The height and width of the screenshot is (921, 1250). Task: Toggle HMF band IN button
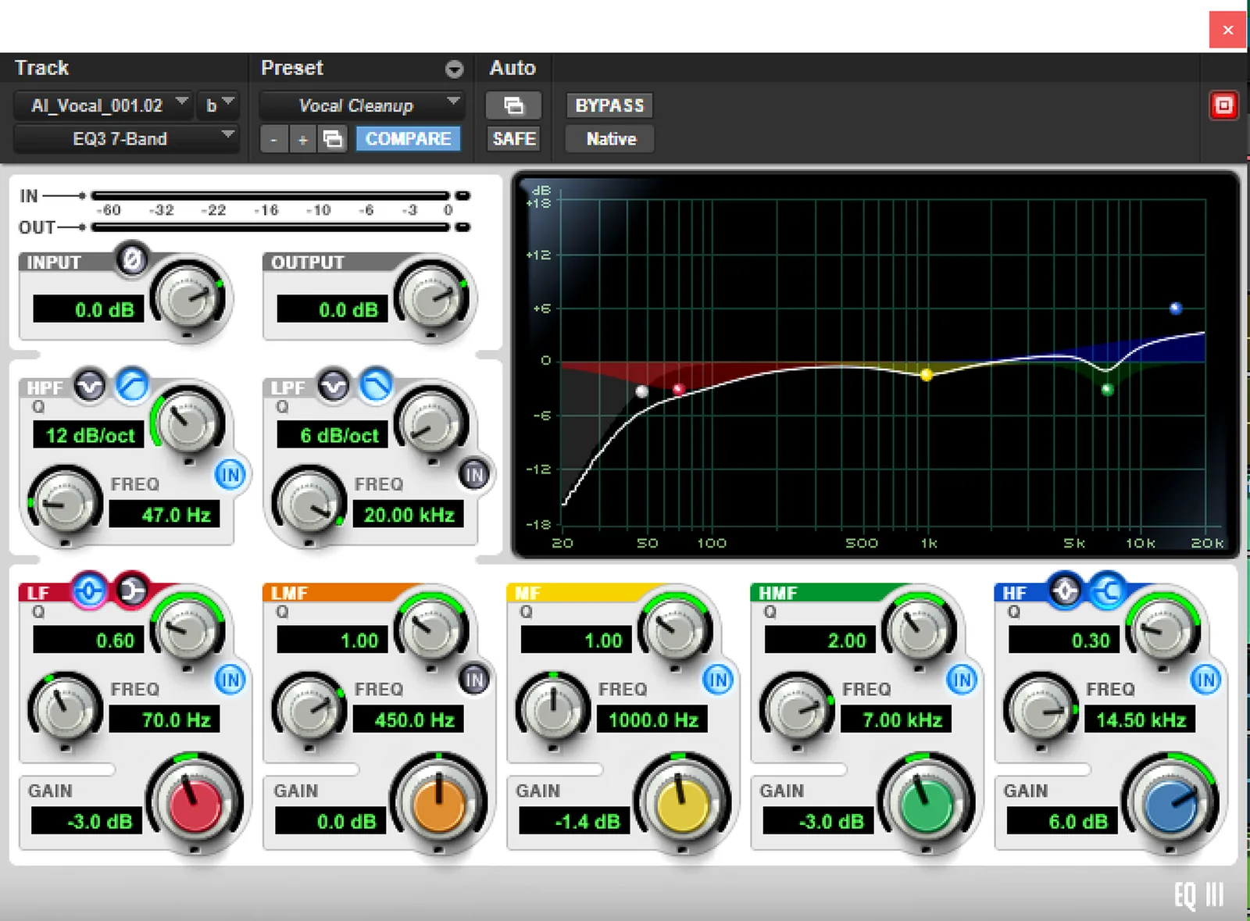point(962,680)
